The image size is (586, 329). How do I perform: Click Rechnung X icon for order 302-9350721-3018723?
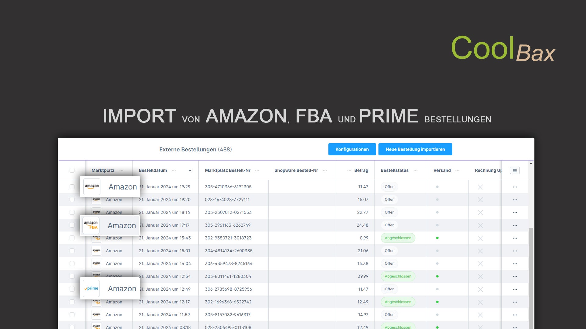(480, 238)
